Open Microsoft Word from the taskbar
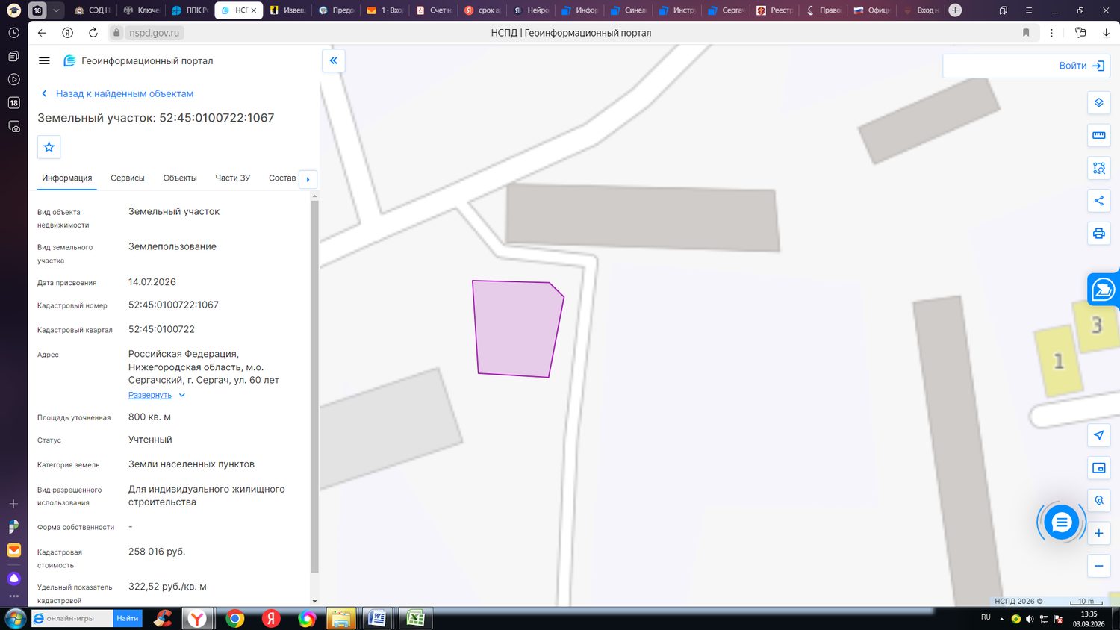This screenshot has height=630, width=1120. 378,618
